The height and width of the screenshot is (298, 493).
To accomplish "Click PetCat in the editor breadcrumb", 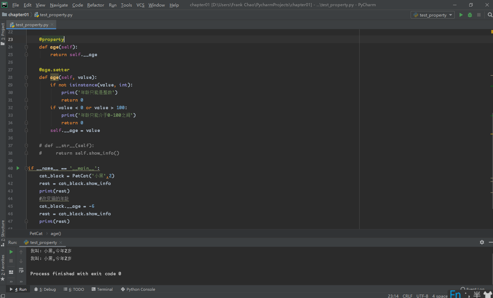I will tap(36, 233).
